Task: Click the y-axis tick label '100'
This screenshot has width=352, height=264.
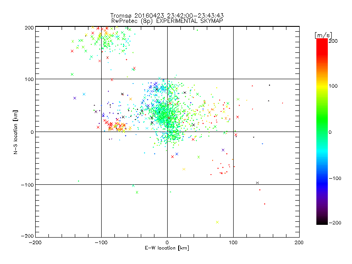Action: (29, 79)
